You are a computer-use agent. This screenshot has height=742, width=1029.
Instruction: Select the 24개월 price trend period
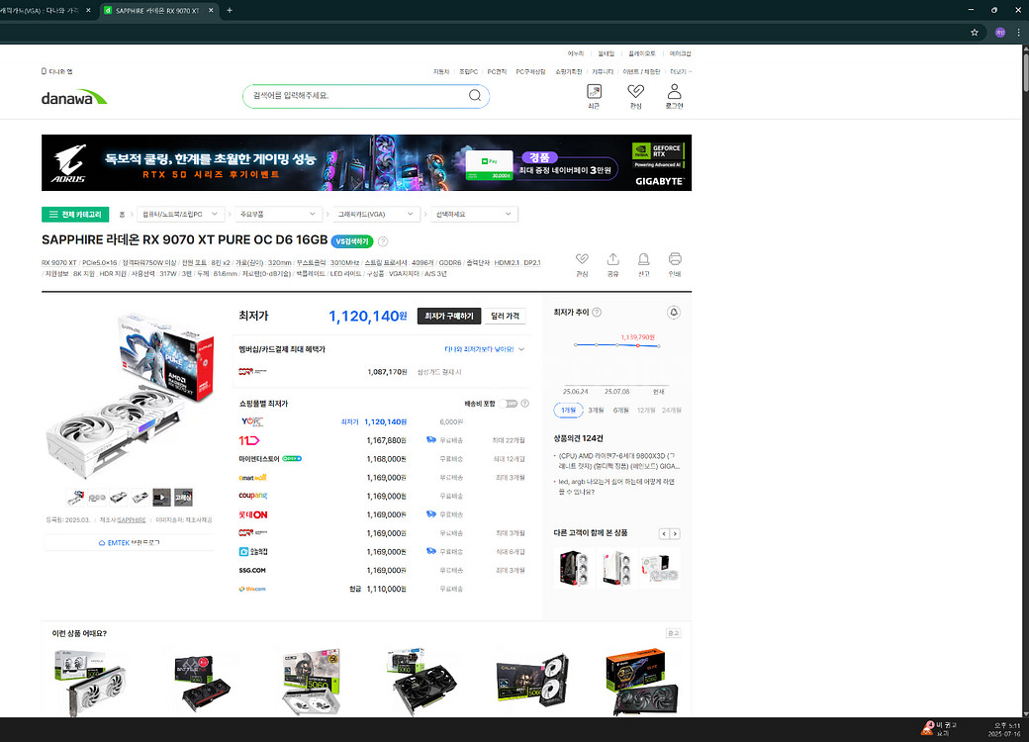[672, 410]
